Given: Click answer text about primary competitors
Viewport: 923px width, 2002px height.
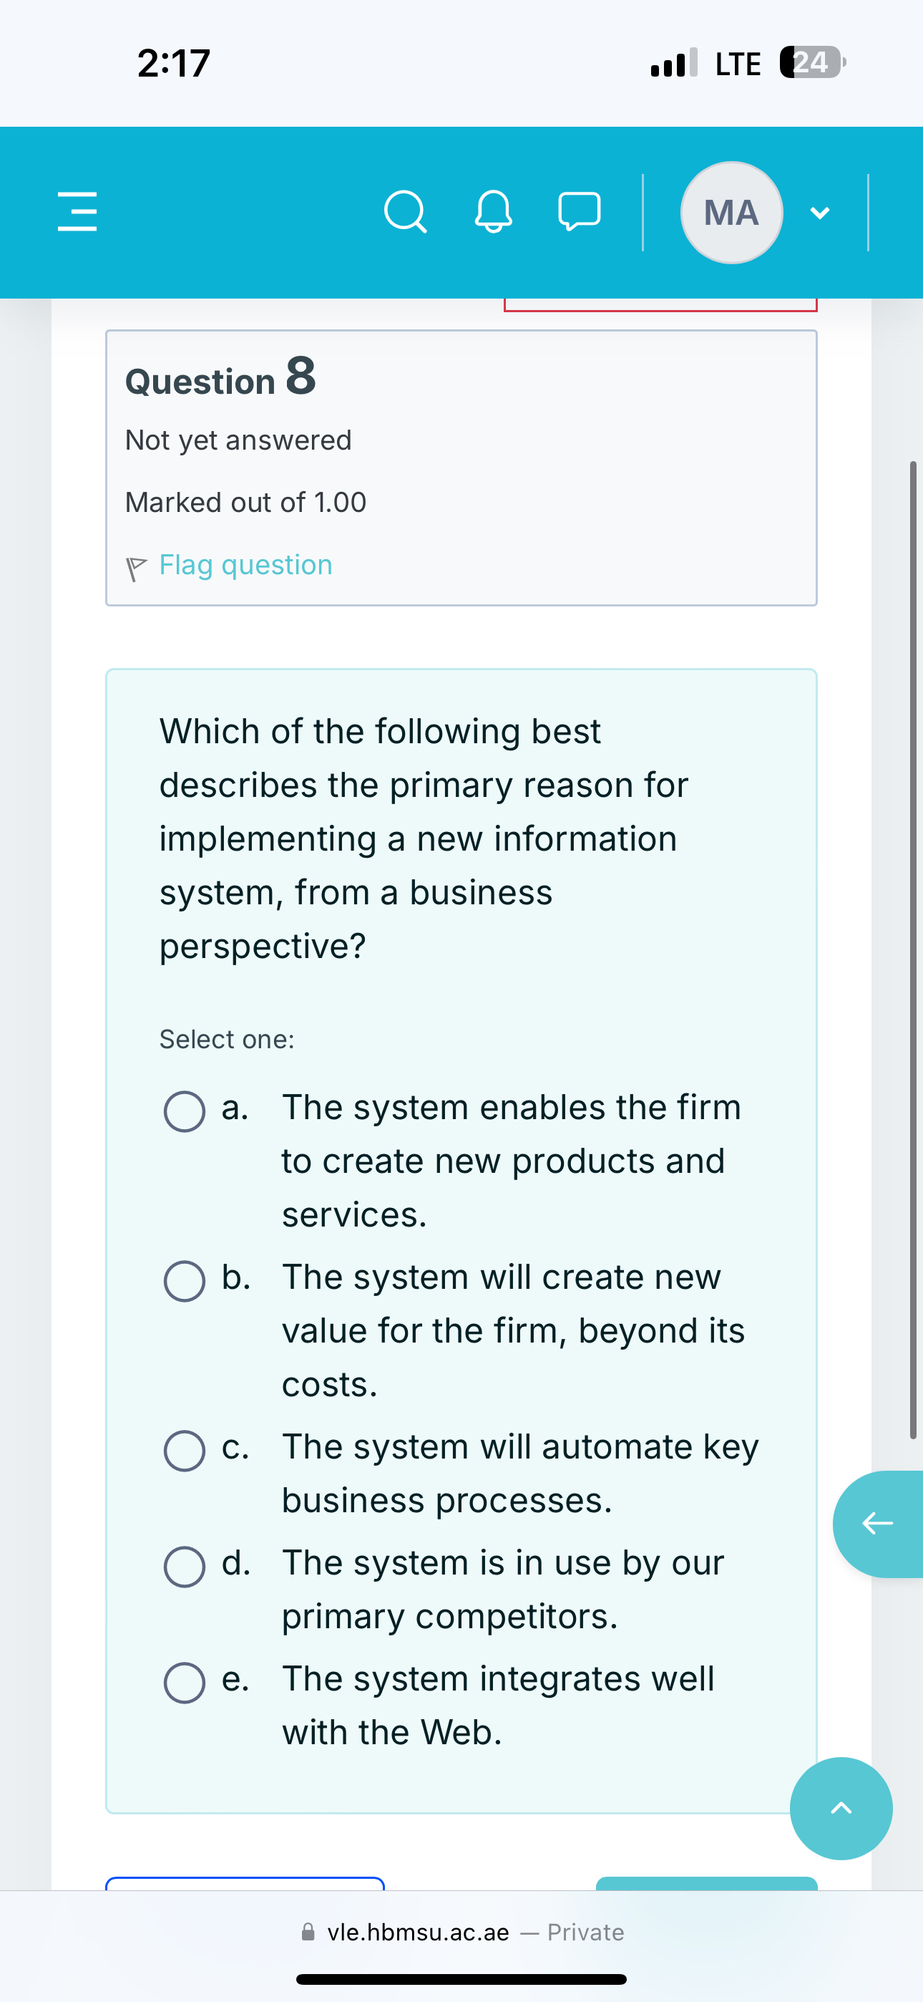Looking at the screenshot, I should 503,1590.
